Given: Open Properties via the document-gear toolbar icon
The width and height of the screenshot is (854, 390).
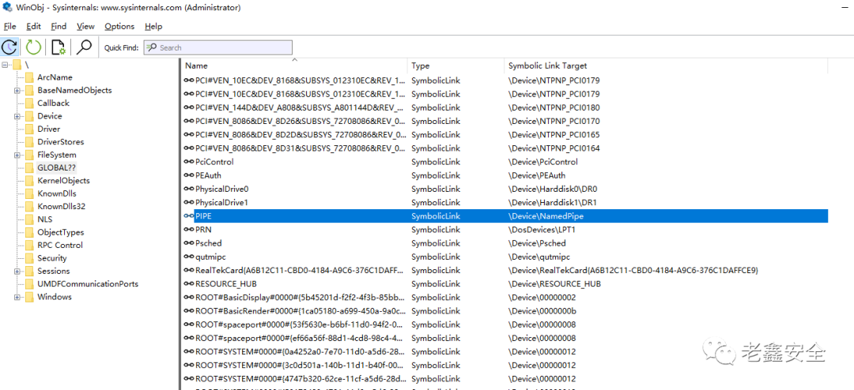Looking at the screenshot, I should 59,47.
